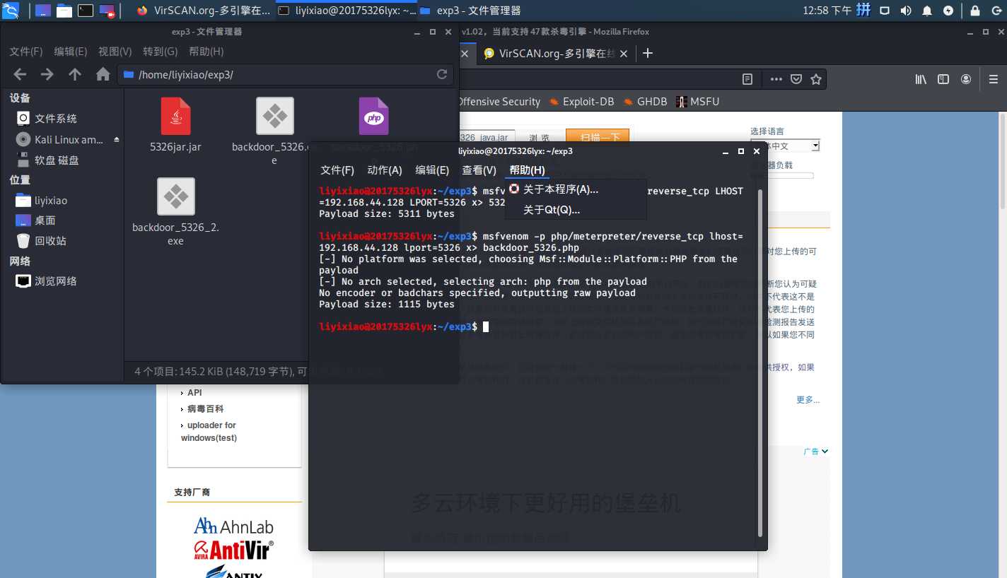Launch terminal emulator from top panel

tap(86, 11)
